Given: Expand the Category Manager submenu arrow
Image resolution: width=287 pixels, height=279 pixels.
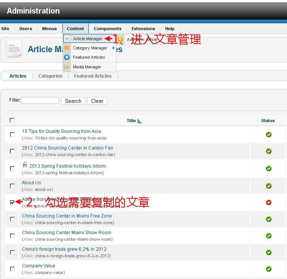Looking at the screenshot, I should (x=113, y=48).
